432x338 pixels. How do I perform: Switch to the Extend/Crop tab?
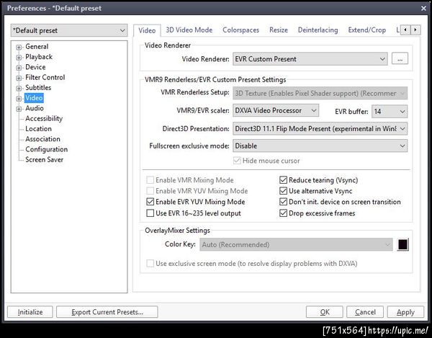[x=366, y=30]
